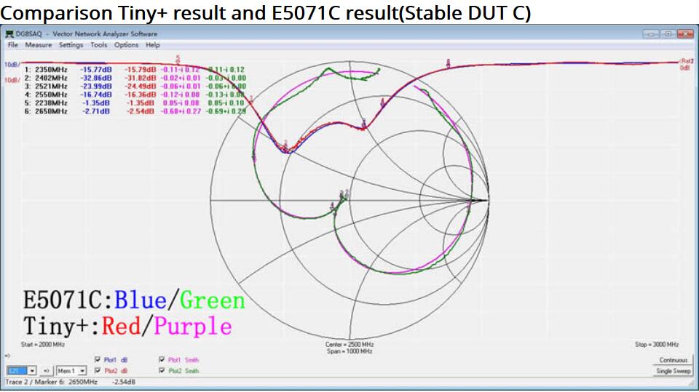Open the Options menu
The width and height of the screenshot is (699, 392).
(x=126, y=45)
